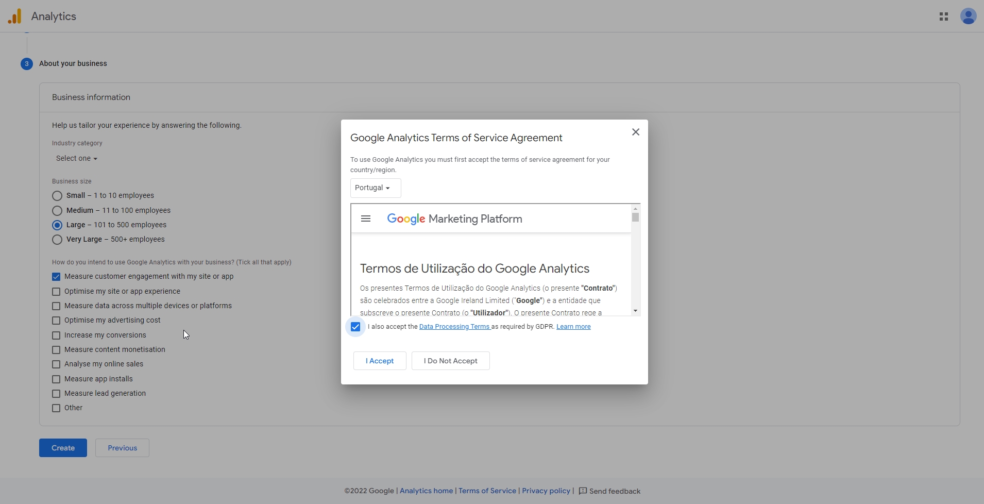This screenshot has height=504, width=984.
Task: Tick Measure content monetisation checkbox
Action: click(56, 350)
